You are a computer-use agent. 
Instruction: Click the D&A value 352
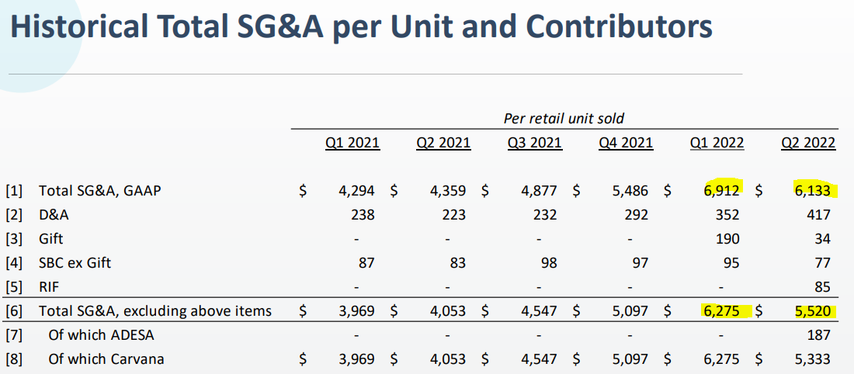[728, 215]
